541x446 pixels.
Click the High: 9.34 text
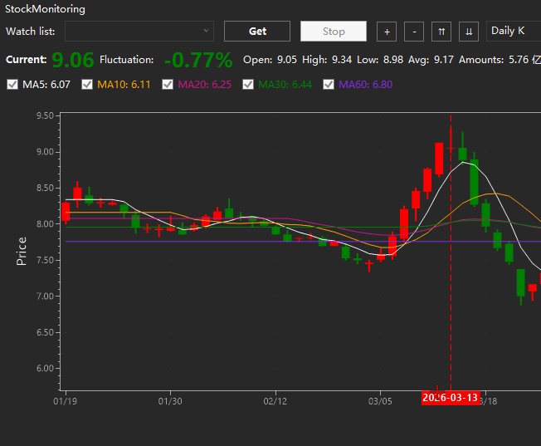pos(327,60)
